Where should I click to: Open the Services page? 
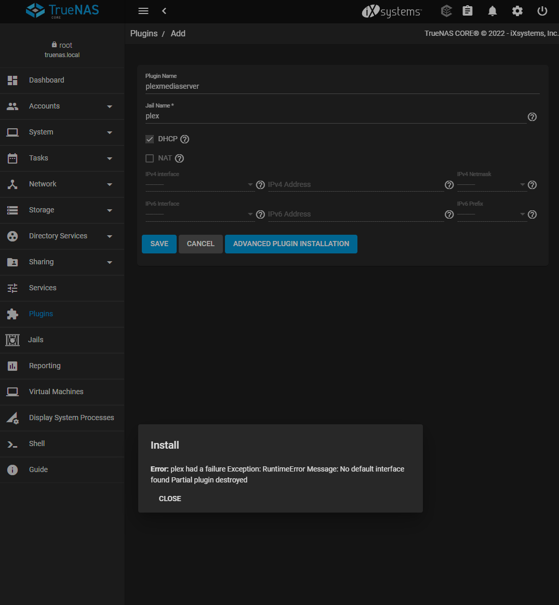62,288
